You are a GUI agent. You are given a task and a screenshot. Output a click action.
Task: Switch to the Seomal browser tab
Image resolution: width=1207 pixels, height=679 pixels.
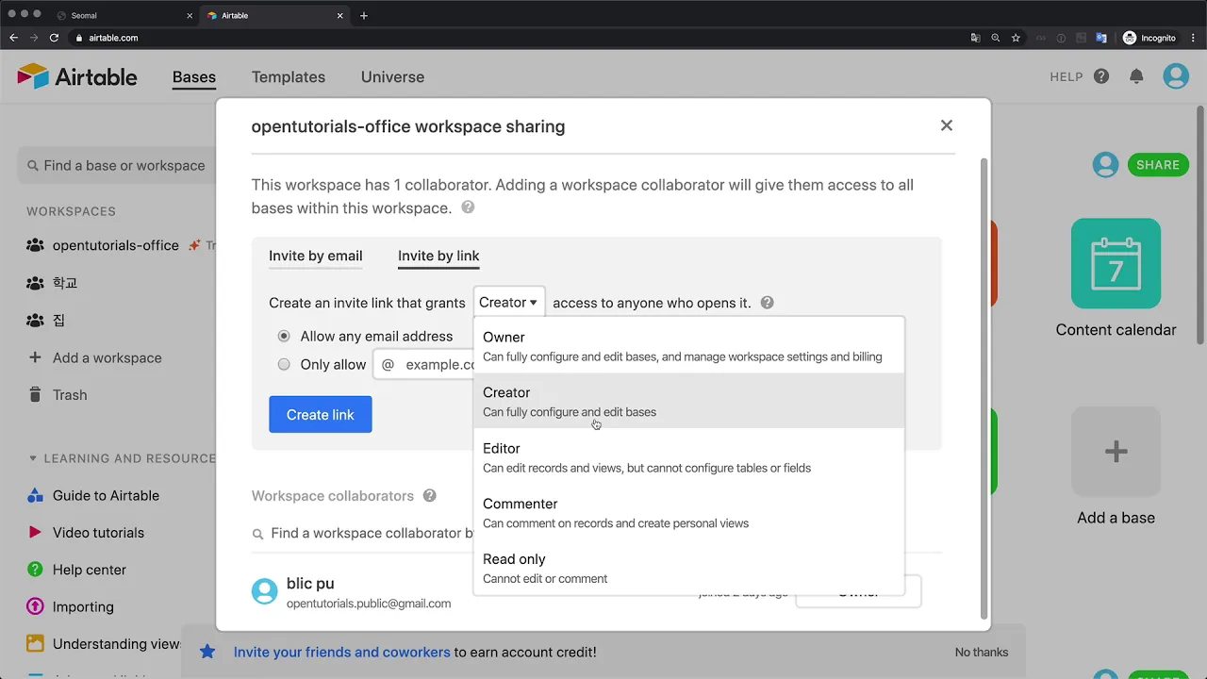pyautogui.click(x=123, y=15)
